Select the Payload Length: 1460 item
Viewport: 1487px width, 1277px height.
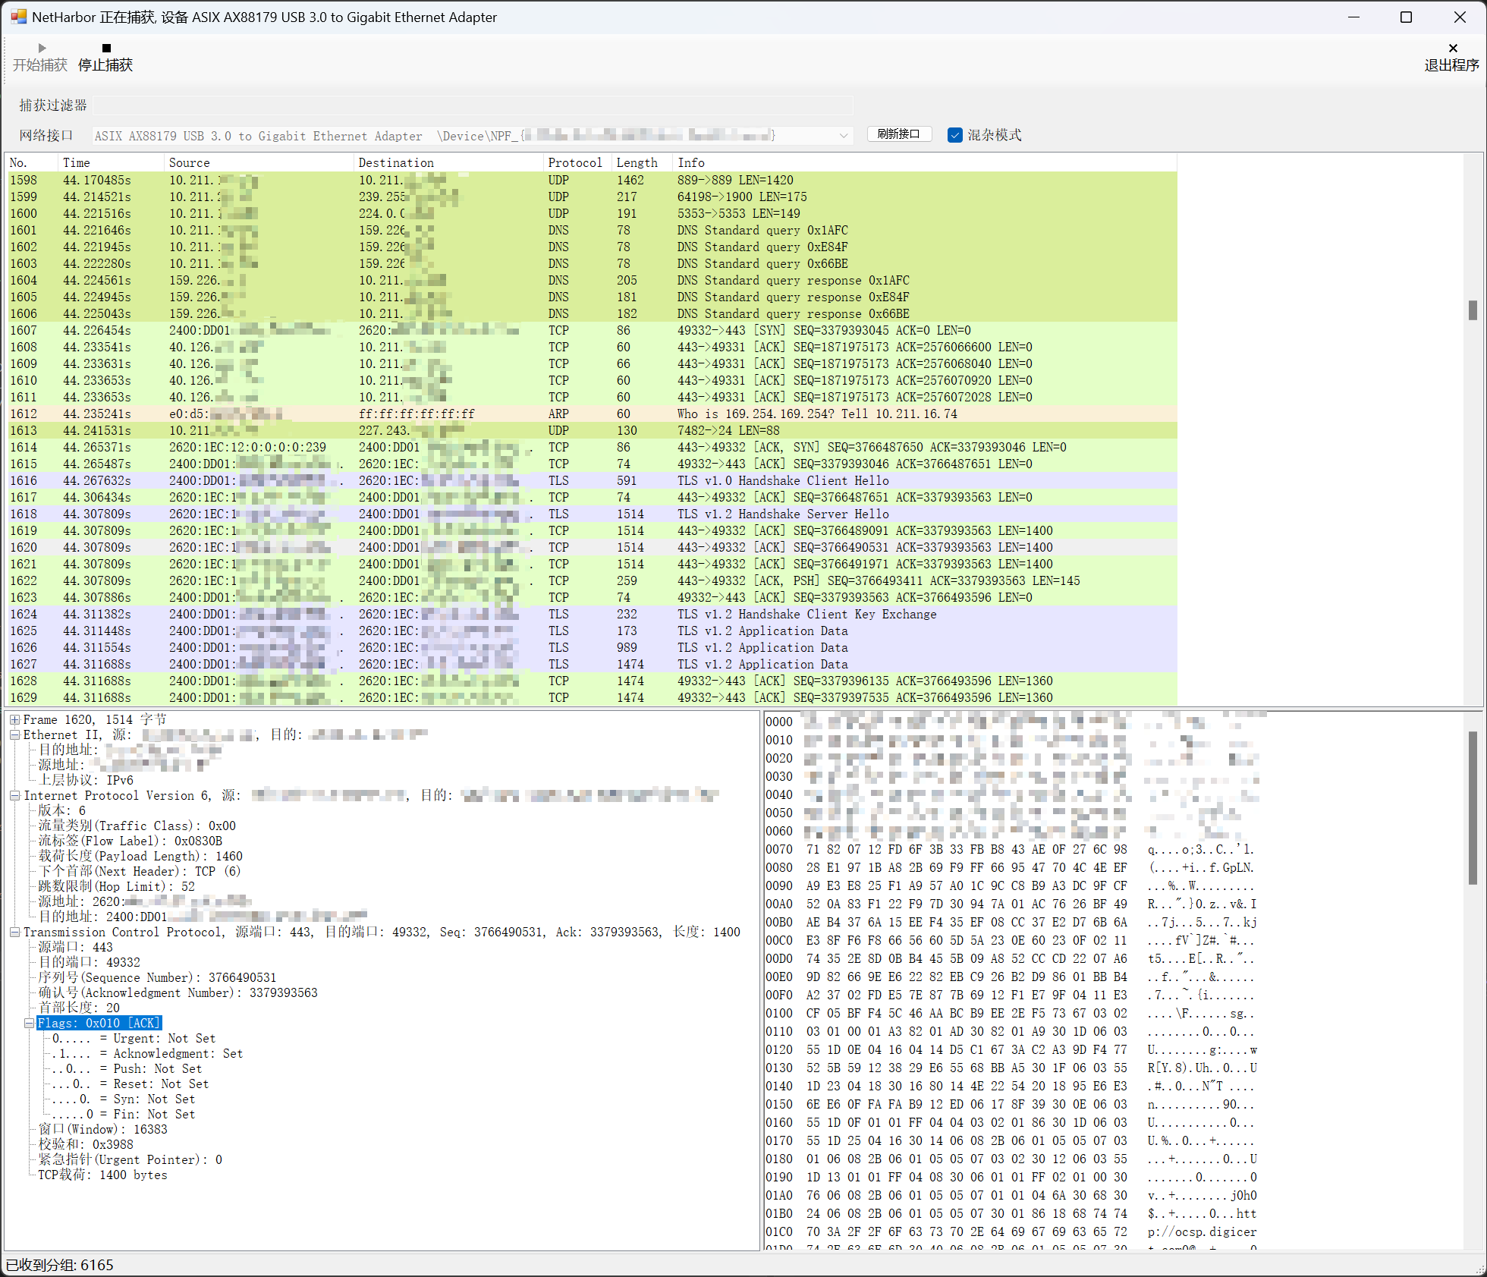[140, 856]
